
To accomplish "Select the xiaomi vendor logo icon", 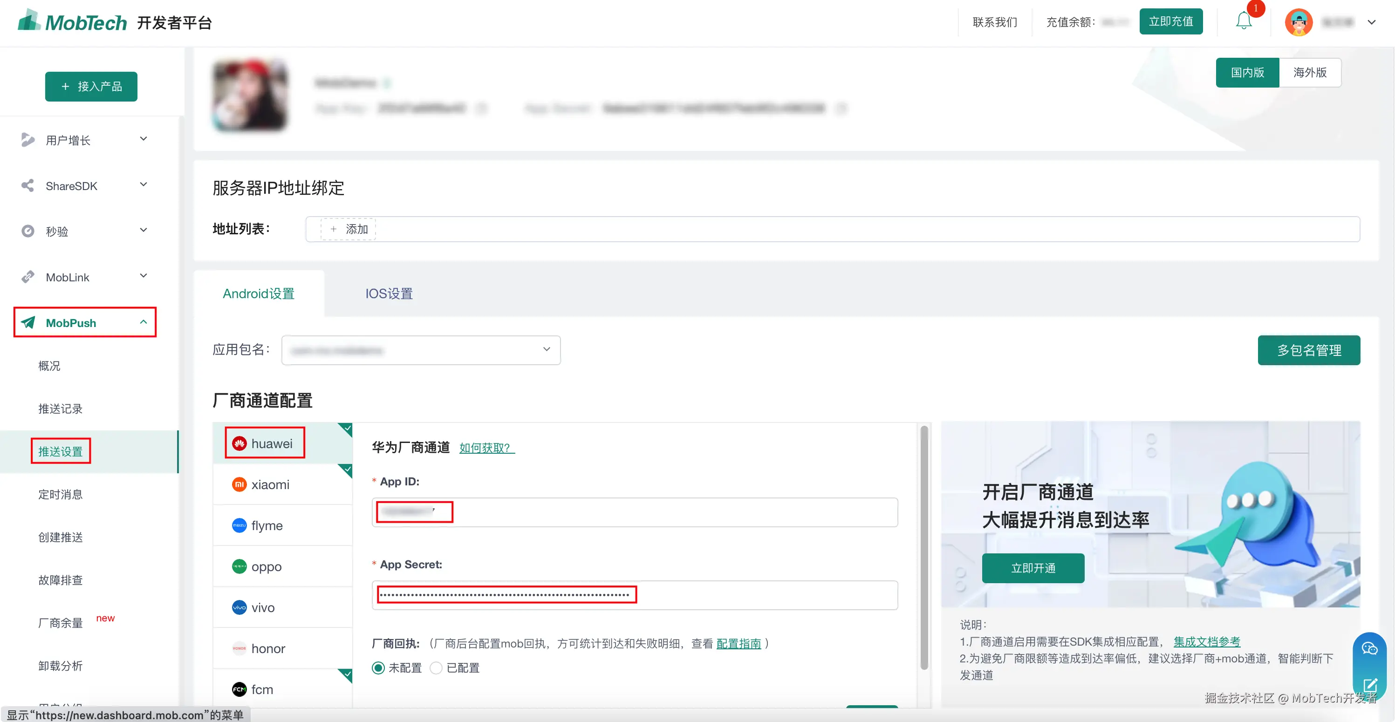I will (x=239, y=484).
